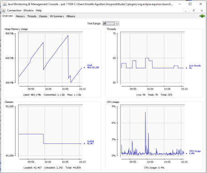Switch to the Classes tab
Screen dimensions: 207x173
[x=43, y=16]
